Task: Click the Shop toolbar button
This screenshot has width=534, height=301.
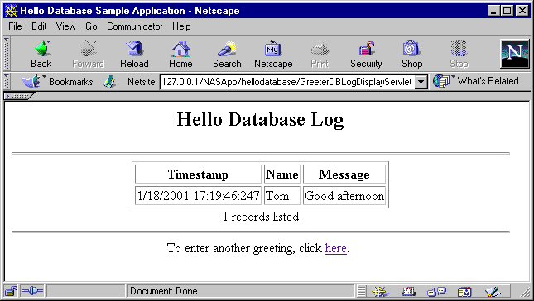Action: 411,54
